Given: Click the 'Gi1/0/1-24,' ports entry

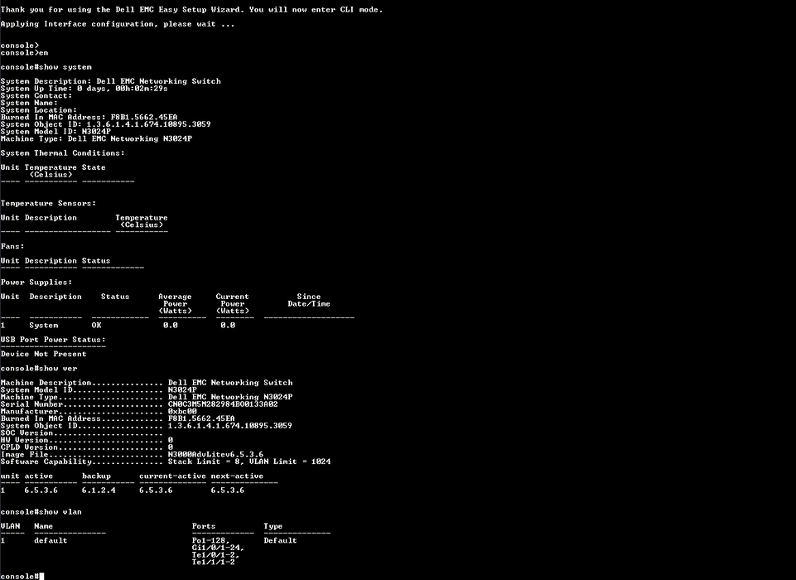Looking at the screenshot, I should coord(218,548).
